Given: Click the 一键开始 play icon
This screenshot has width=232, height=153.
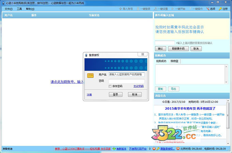Looking at the screenshot, I should click(173, 9).
